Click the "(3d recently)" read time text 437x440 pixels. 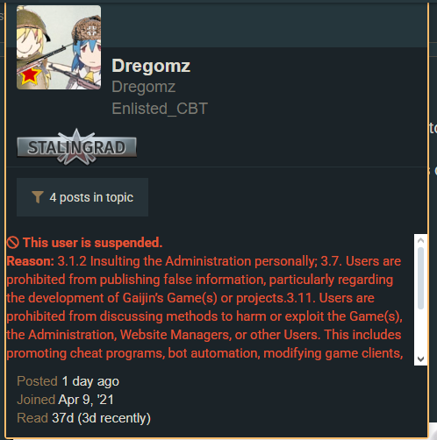point(114,418)
